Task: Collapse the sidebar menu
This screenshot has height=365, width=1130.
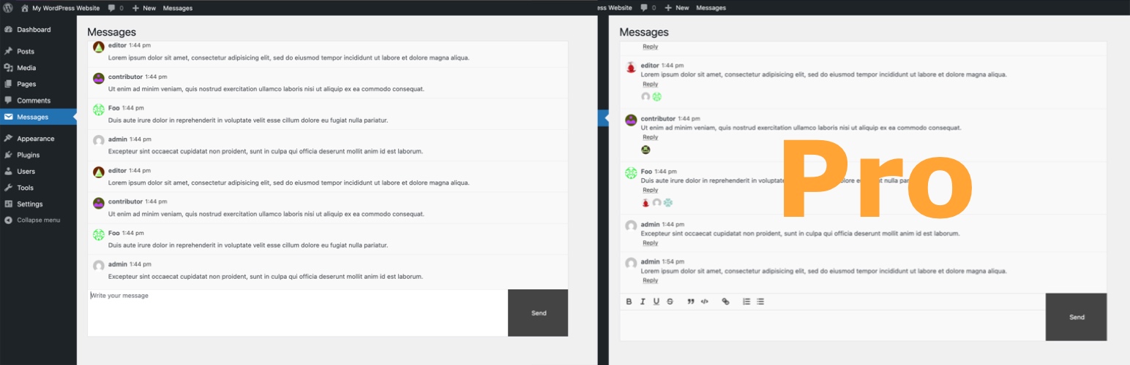Action: pyautogui.click(x=32, y=220)
